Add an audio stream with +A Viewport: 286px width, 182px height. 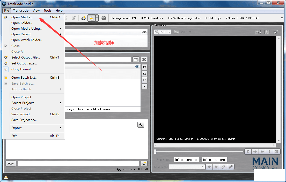pyautogui.click(x=144, y=74)
